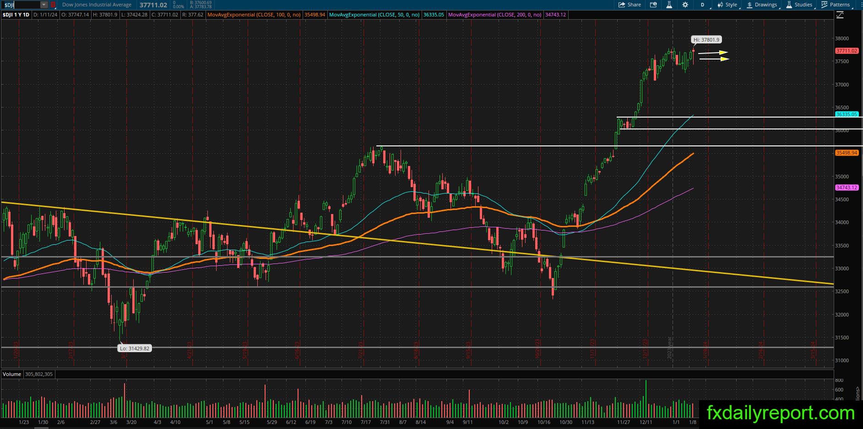Click the $DJI symbol input box

coord(21,5)
